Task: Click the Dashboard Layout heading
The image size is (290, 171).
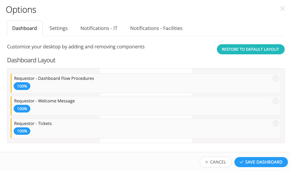Action: coord(31,60)
